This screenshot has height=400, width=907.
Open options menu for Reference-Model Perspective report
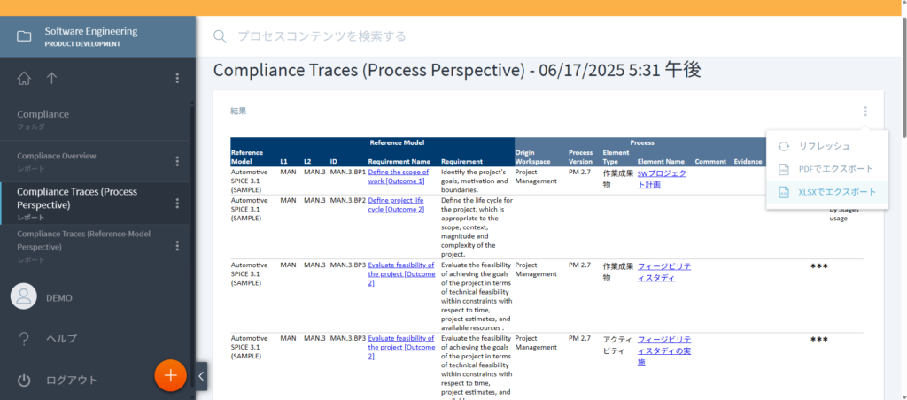tap(177, 246)
